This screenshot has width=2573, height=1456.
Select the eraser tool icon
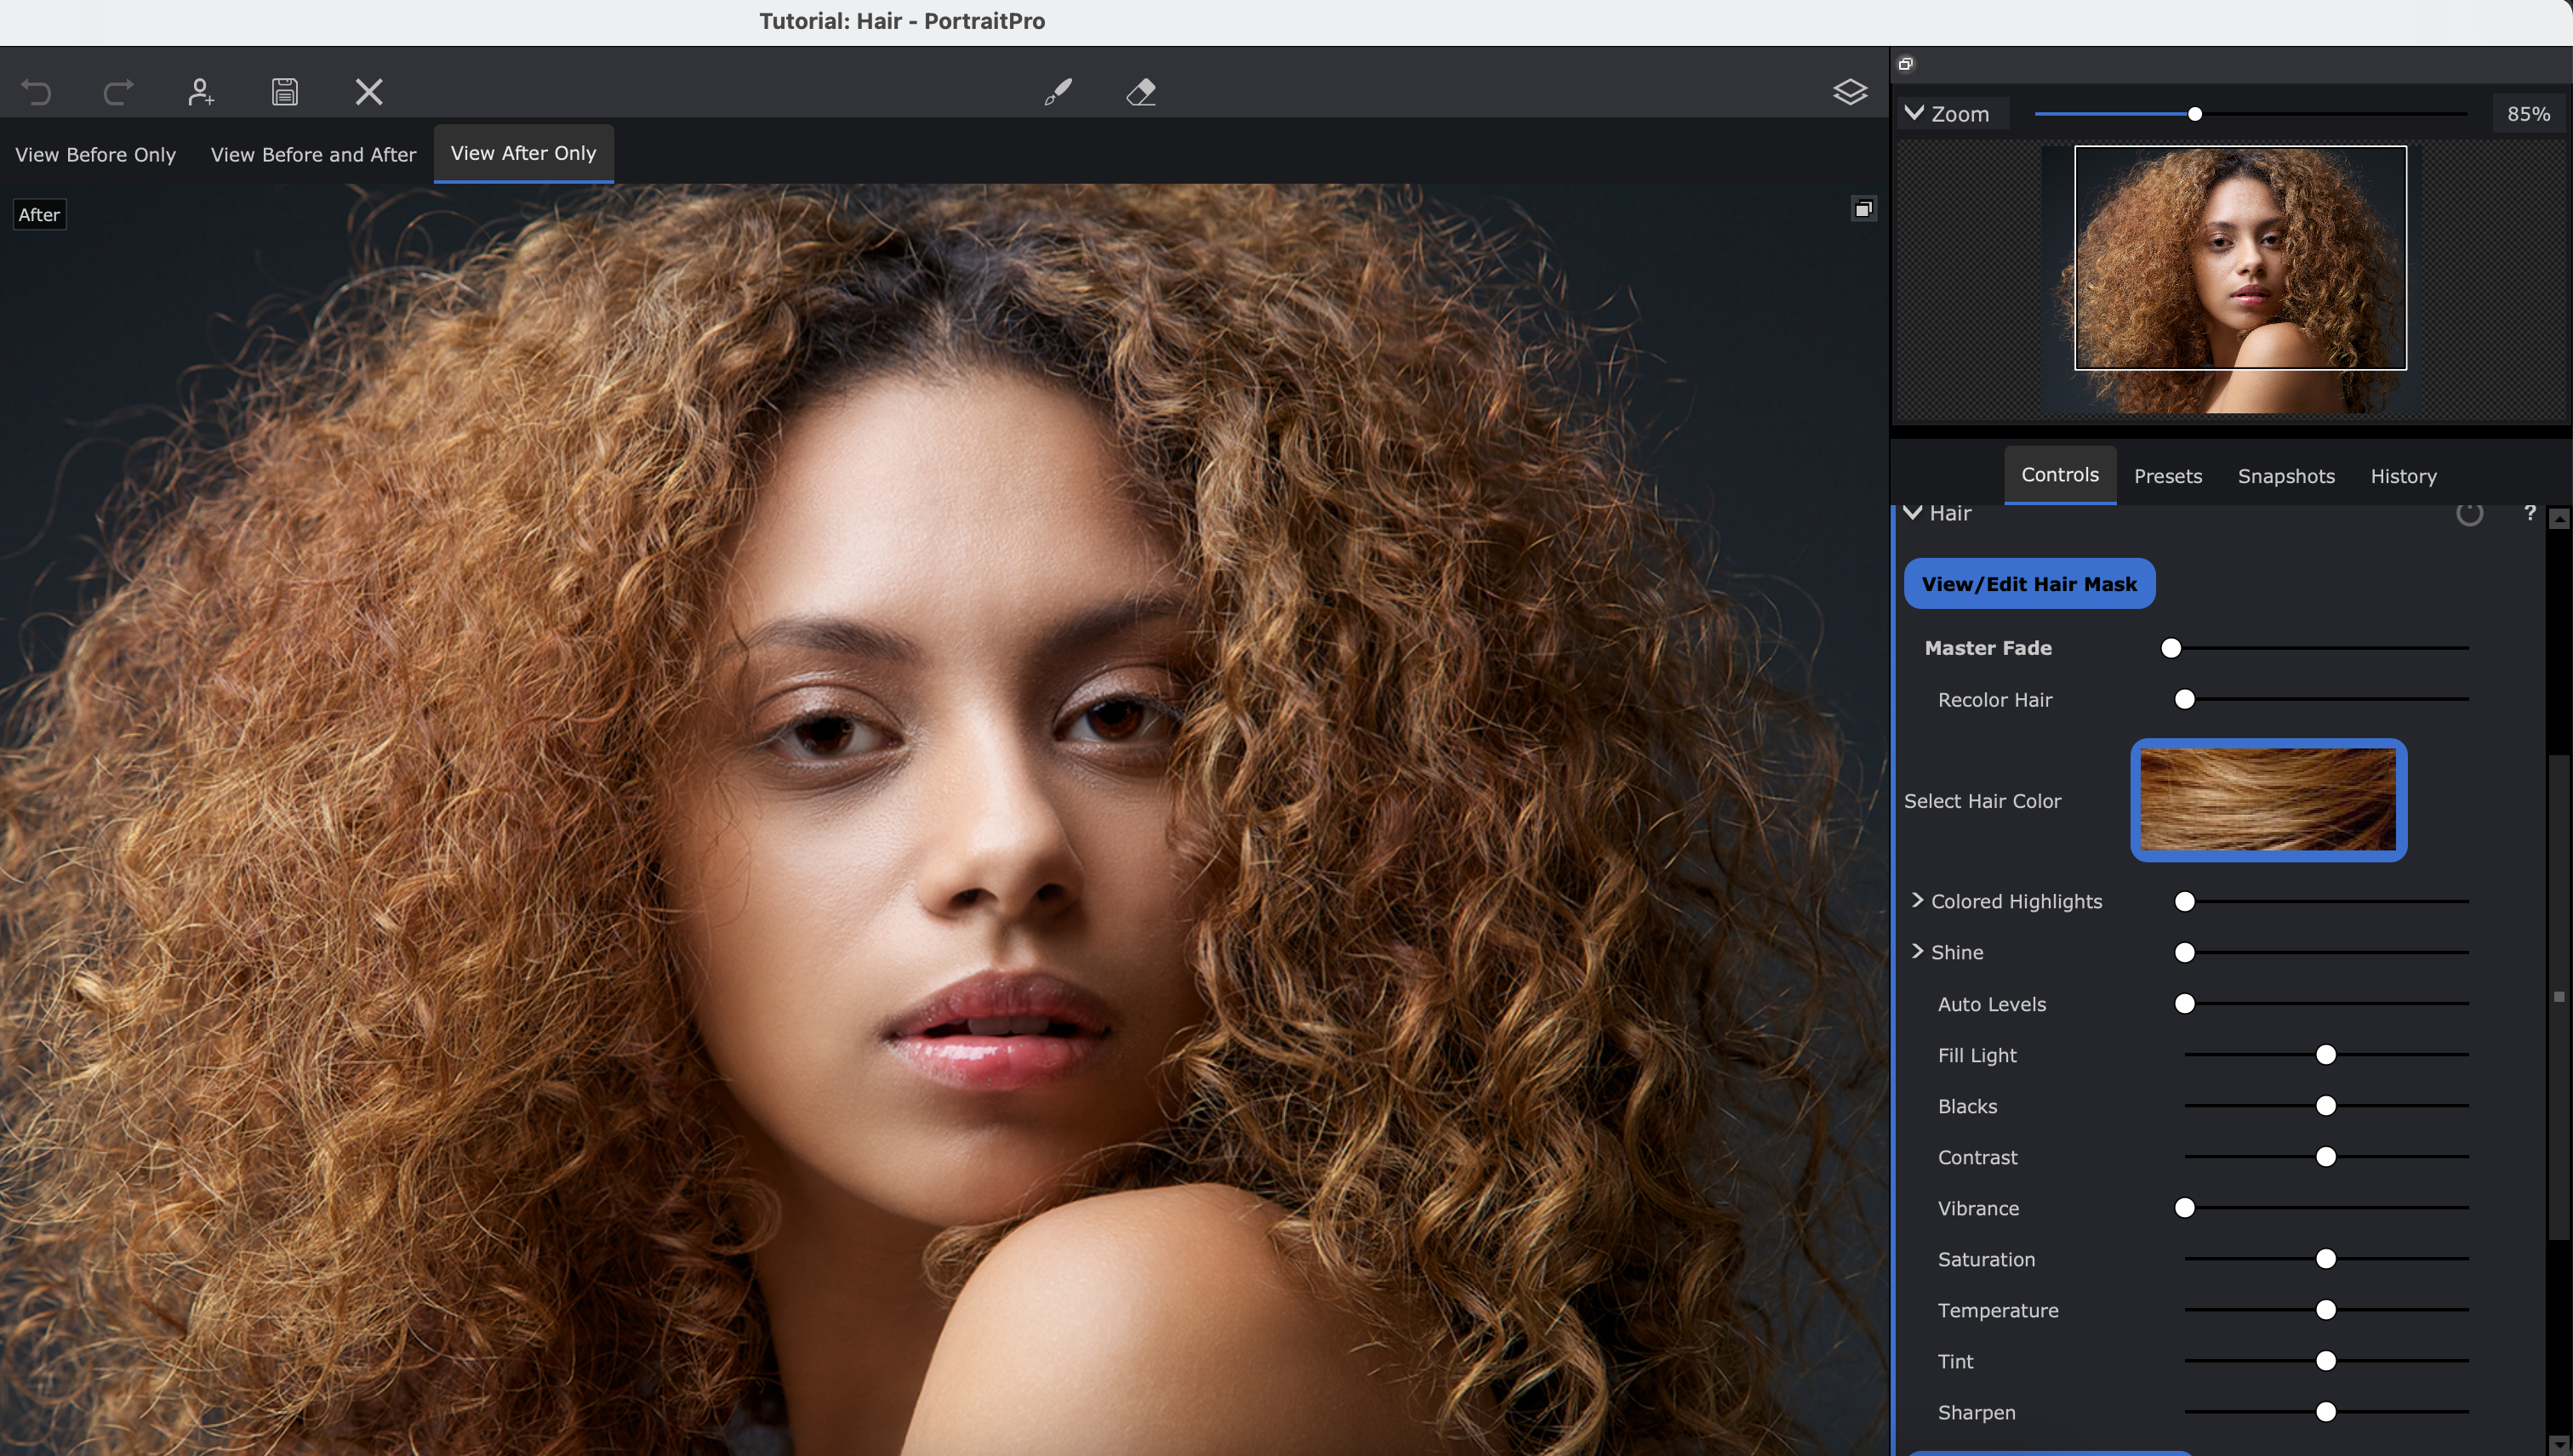pos(1142,92)
